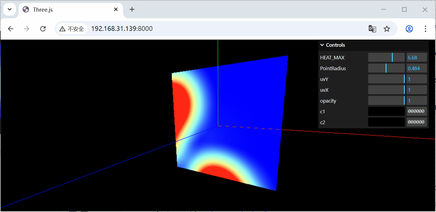This screenshot has width=436, height=212.
Task: Reload the current page
Action: click(x=43, y=29)
